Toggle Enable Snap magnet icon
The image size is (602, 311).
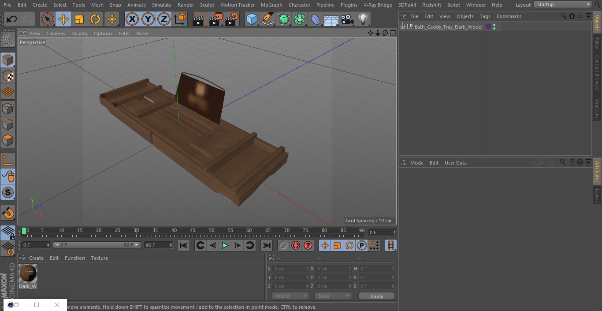point(8,213)
